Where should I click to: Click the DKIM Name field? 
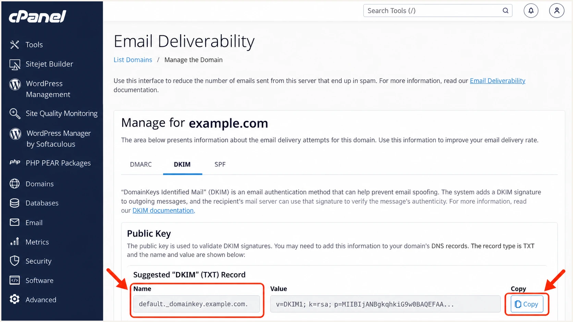(x=196, y=304)
